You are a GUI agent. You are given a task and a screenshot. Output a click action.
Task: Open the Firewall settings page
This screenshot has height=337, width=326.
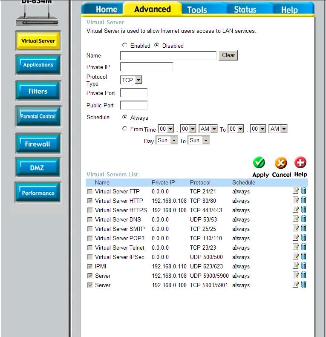(x=38, y=144)
